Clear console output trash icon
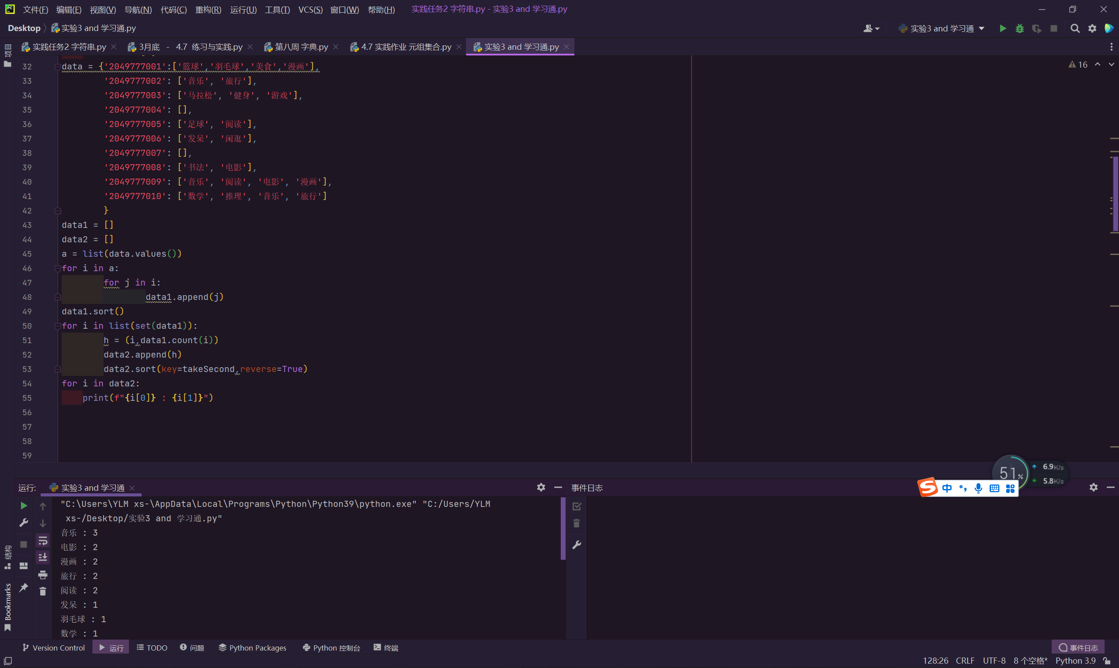This screenshot has width=1119, height=668. 43,592
